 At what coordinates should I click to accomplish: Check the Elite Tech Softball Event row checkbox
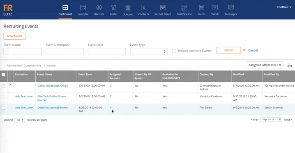tap(3, 97)
